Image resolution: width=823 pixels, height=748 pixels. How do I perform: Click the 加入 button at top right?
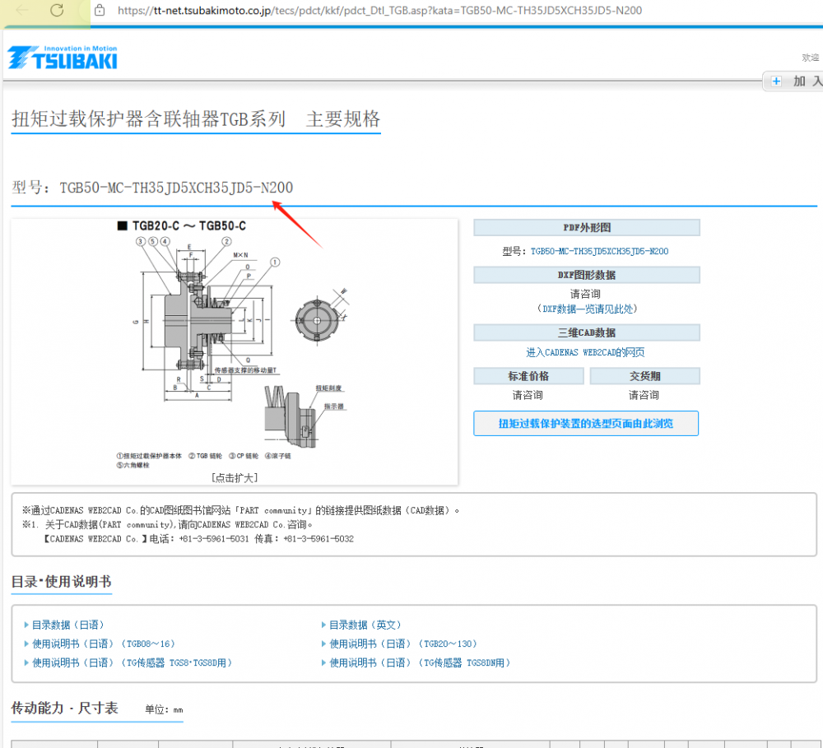[x=802, y=80]
